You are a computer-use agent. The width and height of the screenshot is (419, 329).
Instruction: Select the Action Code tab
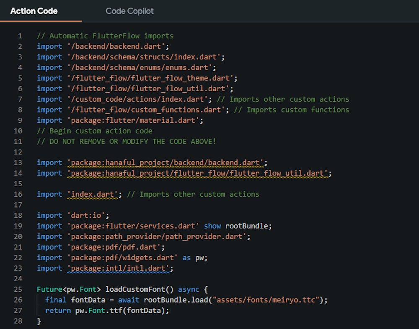(x=34, y=11)
